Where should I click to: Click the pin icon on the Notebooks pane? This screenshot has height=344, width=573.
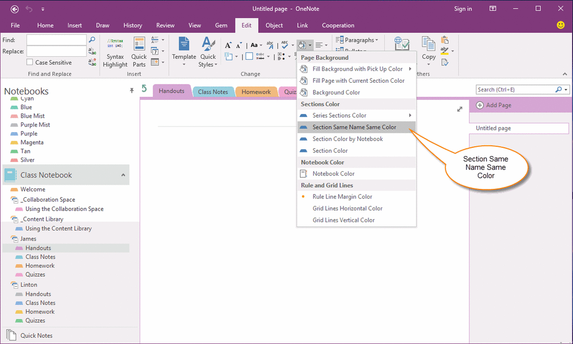click(x=132, y=91)
